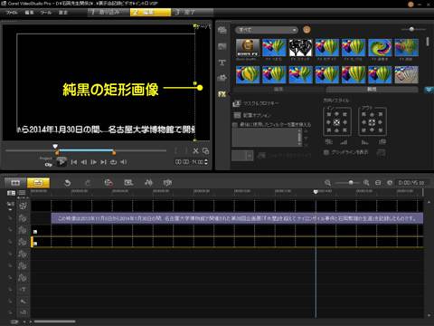Screen dimensions: 434x326
Task: Click the record/capture option icon
Action: tap(108, 183)
